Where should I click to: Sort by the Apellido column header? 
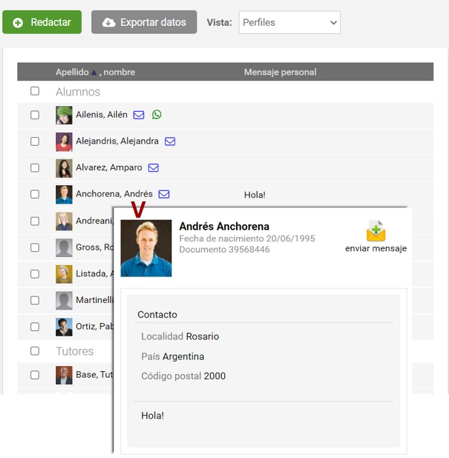tap(72, 73)
